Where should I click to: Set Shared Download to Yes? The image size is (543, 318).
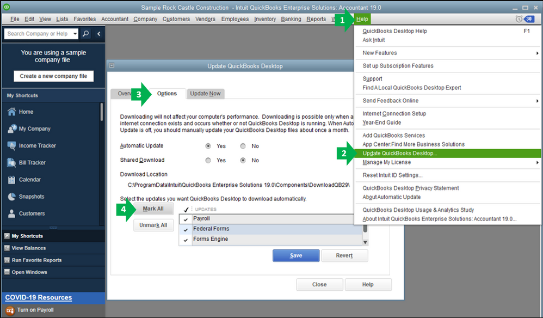208,161
